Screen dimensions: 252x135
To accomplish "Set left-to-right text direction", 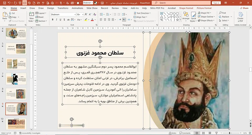I will tap(120, 20).
